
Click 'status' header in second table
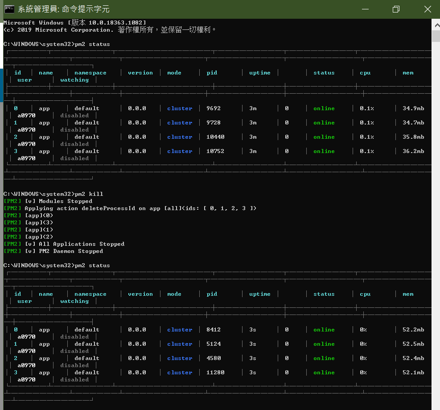tap(324, 294)
